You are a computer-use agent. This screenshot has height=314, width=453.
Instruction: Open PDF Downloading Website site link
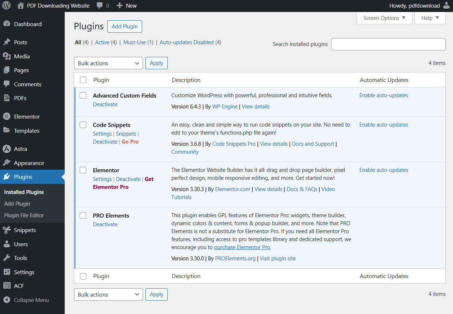(58, 6)
